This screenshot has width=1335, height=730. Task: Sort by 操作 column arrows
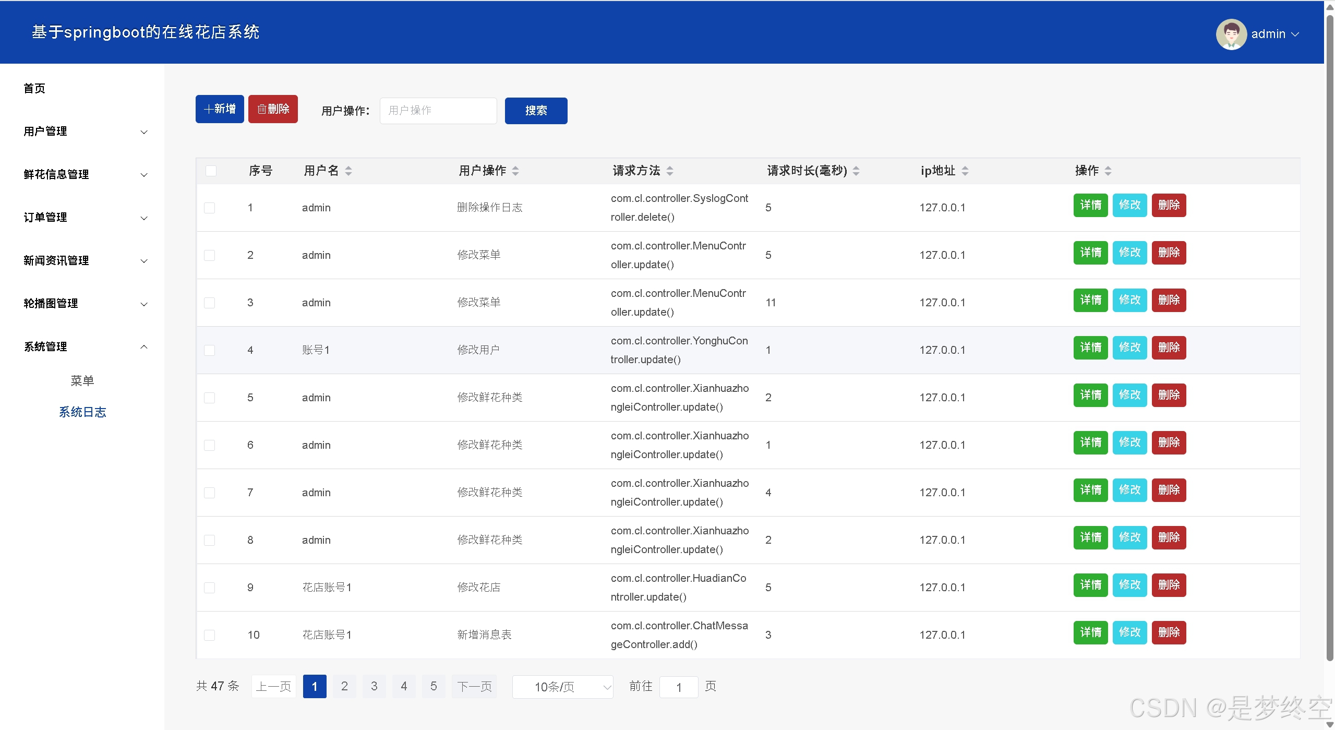coord(1108,171)
